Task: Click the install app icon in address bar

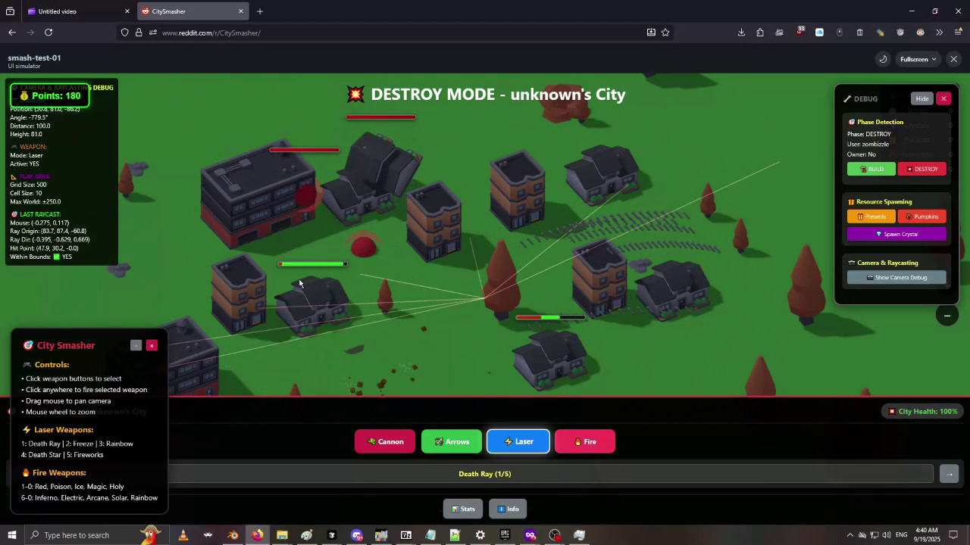Action: click(651, 33)
